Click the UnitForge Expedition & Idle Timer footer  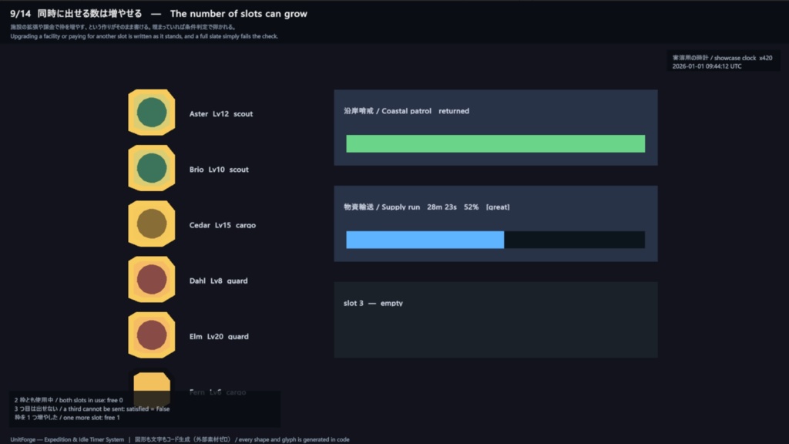pyautogui.click(x=67, y=439)
